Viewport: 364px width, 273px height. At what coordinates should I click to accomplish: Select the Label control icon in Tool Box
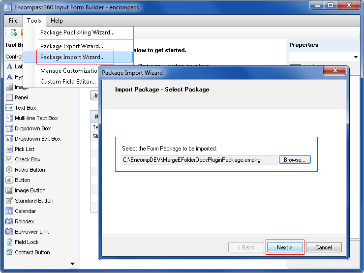coord(9,66)
